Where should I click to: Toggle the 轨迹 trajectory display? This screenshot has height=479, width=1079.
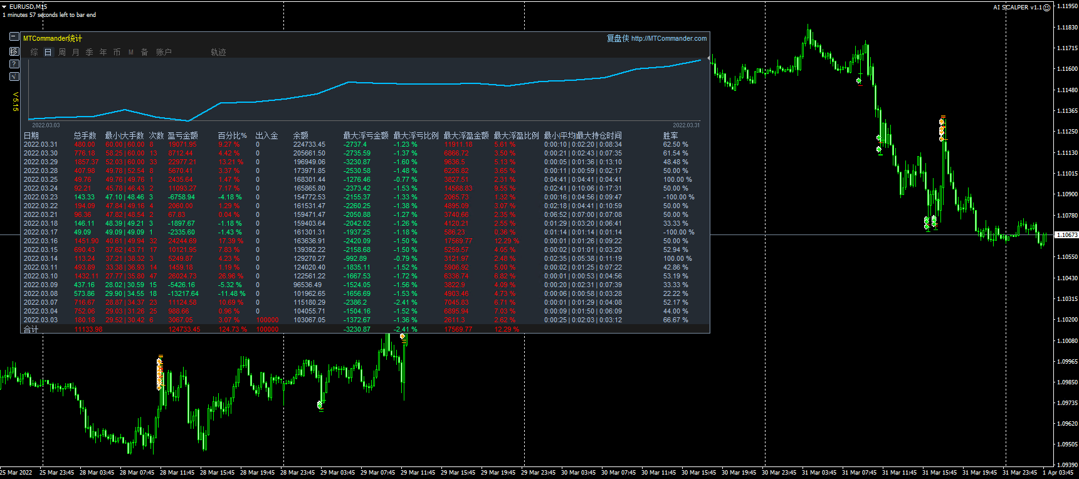tap(218, 52)
